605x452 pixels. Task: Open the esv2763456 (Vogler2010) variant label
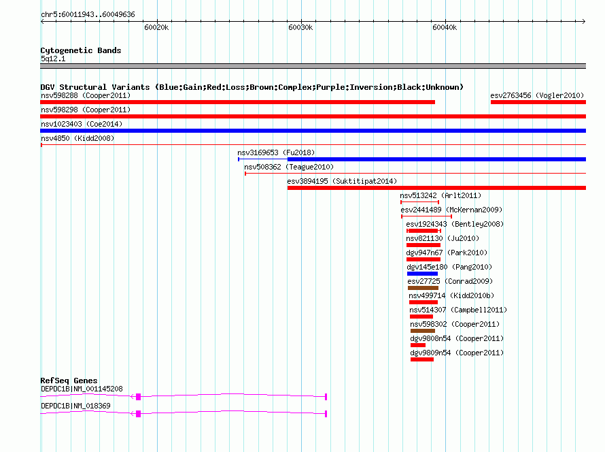(x=537, y=95)
